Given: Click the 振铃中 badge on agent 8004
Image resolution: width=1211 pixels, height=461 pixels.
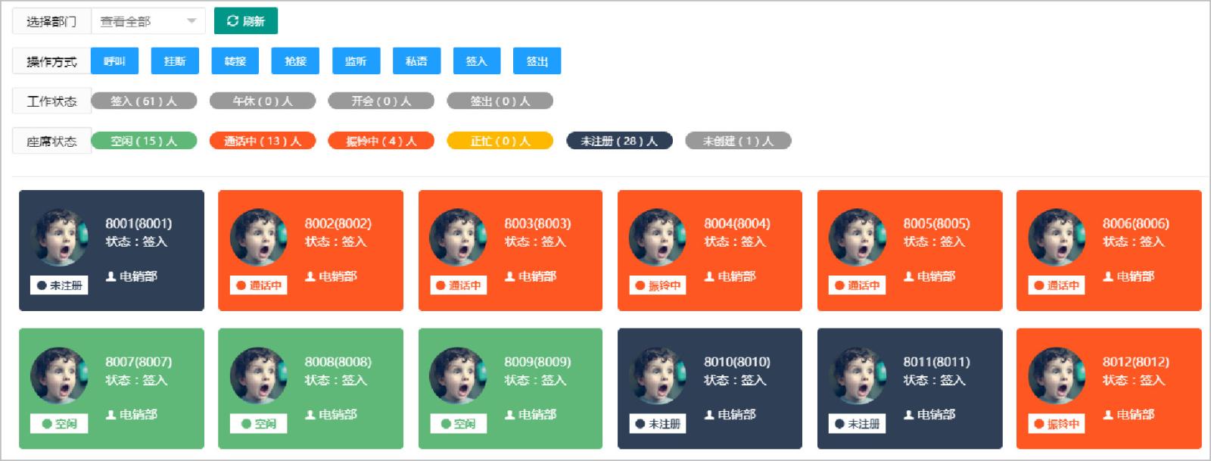Looking at the screenshot, I should click(x=657, y=285).
